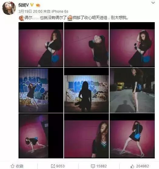Image resolution: width=159 pixels, height=169 pixels.
Task: Open the night street yellow truck photo
Action: pyautogui.click(x=132, y=90)
